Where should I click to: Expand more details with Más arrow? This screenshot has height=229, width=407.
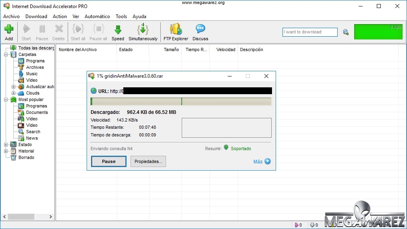point(268,161)
